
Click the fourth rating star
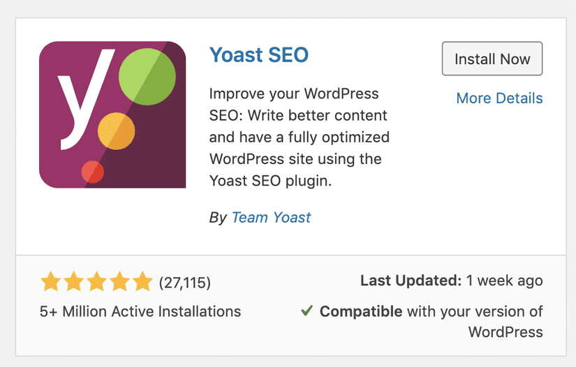(119, 282)
